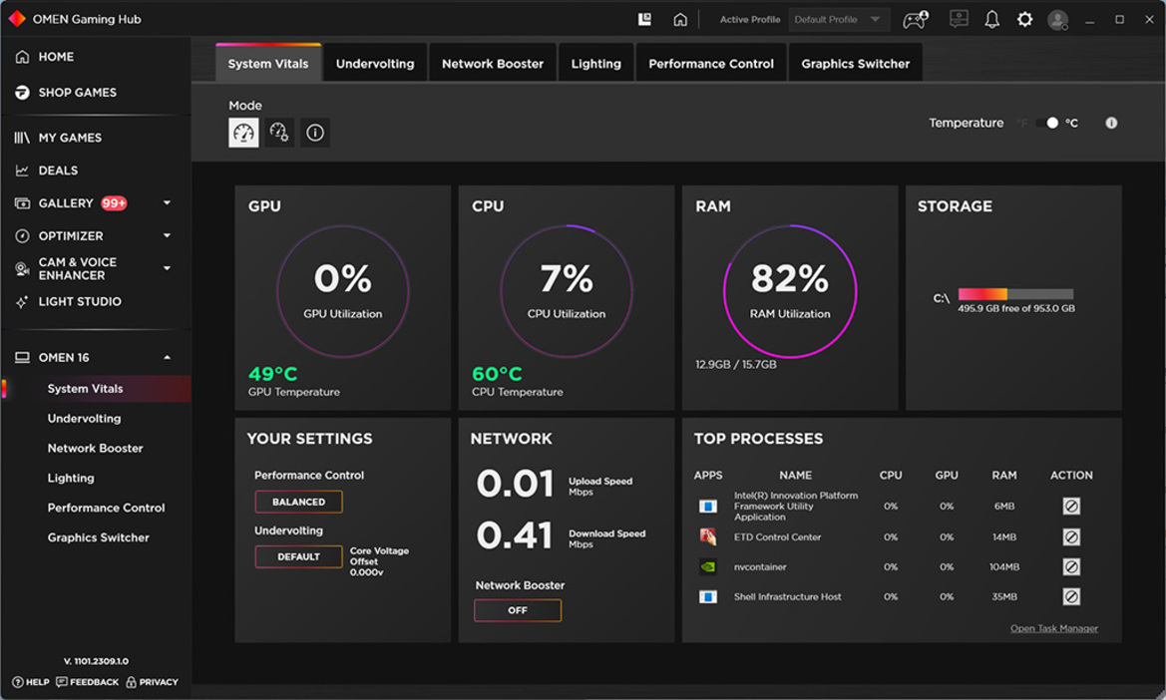
Task: Open Task Manager link
Action: click(x=1053, y=628)
